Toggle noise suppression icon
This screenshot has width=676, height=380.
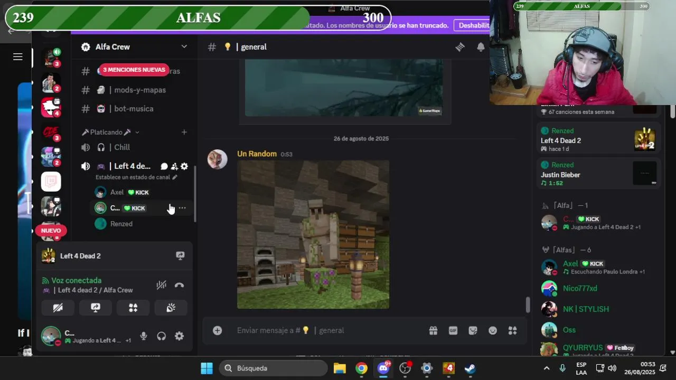click(162, 285)
